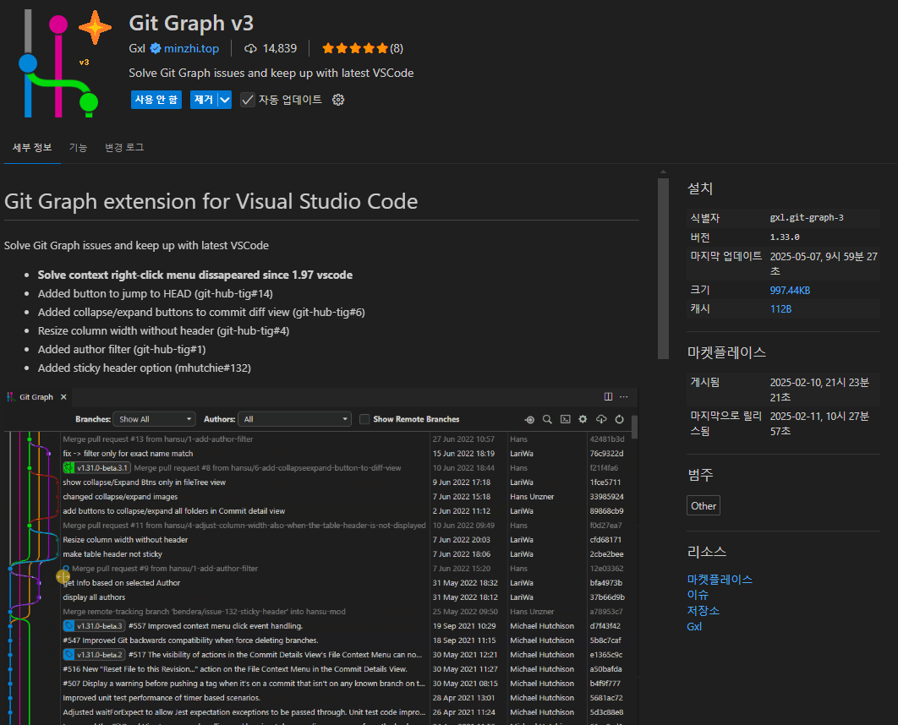
Task: Open the 마켓플레이스 resource link
Action: tap(720, 580)
